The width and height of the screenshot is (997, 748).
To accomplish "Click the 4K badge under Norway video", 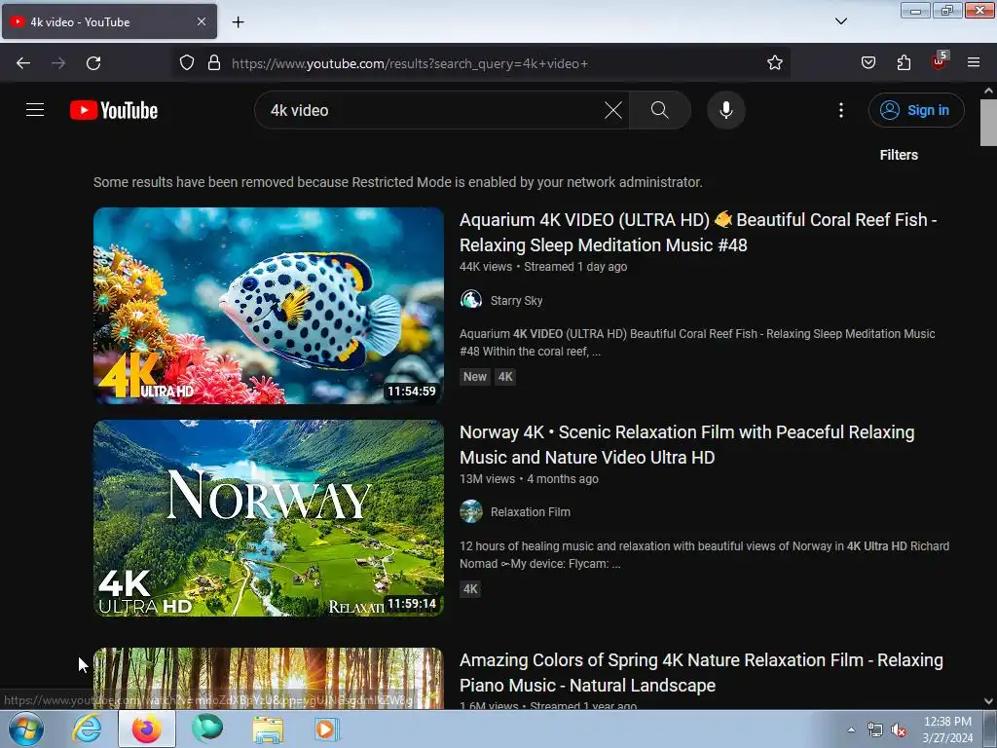I will click(x=470, y=589).
